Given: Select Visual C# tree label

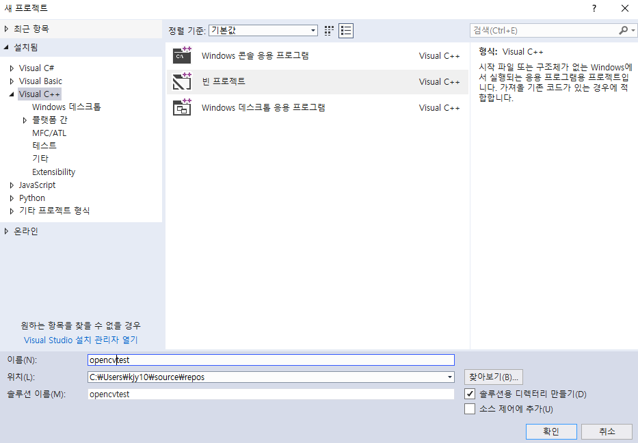Looking at the screenshot, I should [36, 68].
